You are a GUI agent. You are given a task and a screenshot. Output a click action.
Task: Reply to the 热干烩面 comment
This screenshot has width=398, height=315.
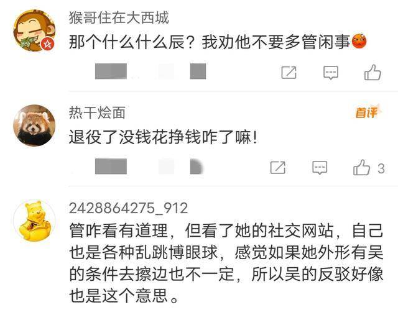[x=320, y=167]
